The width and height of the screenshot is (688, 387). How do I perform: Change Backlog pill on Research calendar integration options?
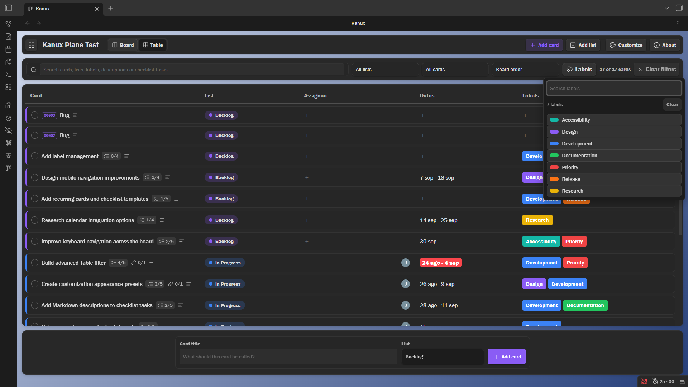pyautogui.click(x=221, y=220)
